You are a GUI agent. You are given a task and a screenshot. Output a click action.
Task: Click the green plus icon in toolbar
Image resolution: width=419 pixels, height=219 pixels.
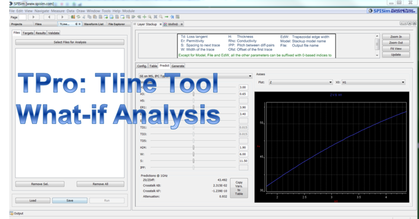point(144,17)
